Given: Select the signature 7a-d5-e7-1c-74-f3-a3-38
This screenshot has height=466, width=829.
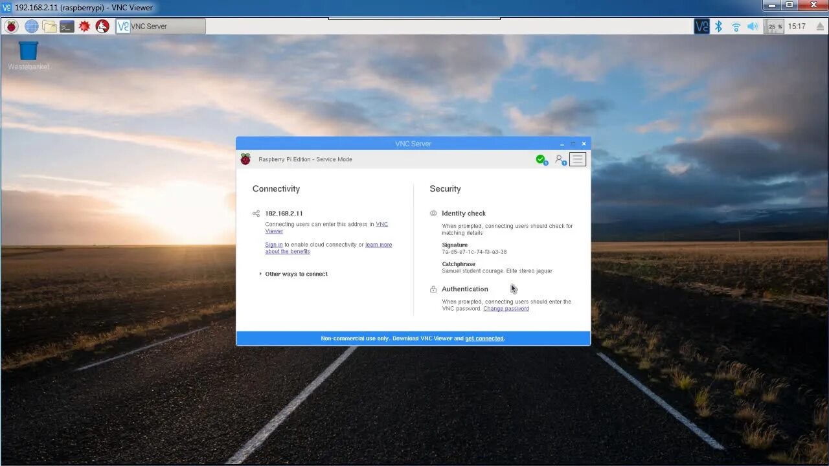Looking at the screenshot, I should coord(474,252).
